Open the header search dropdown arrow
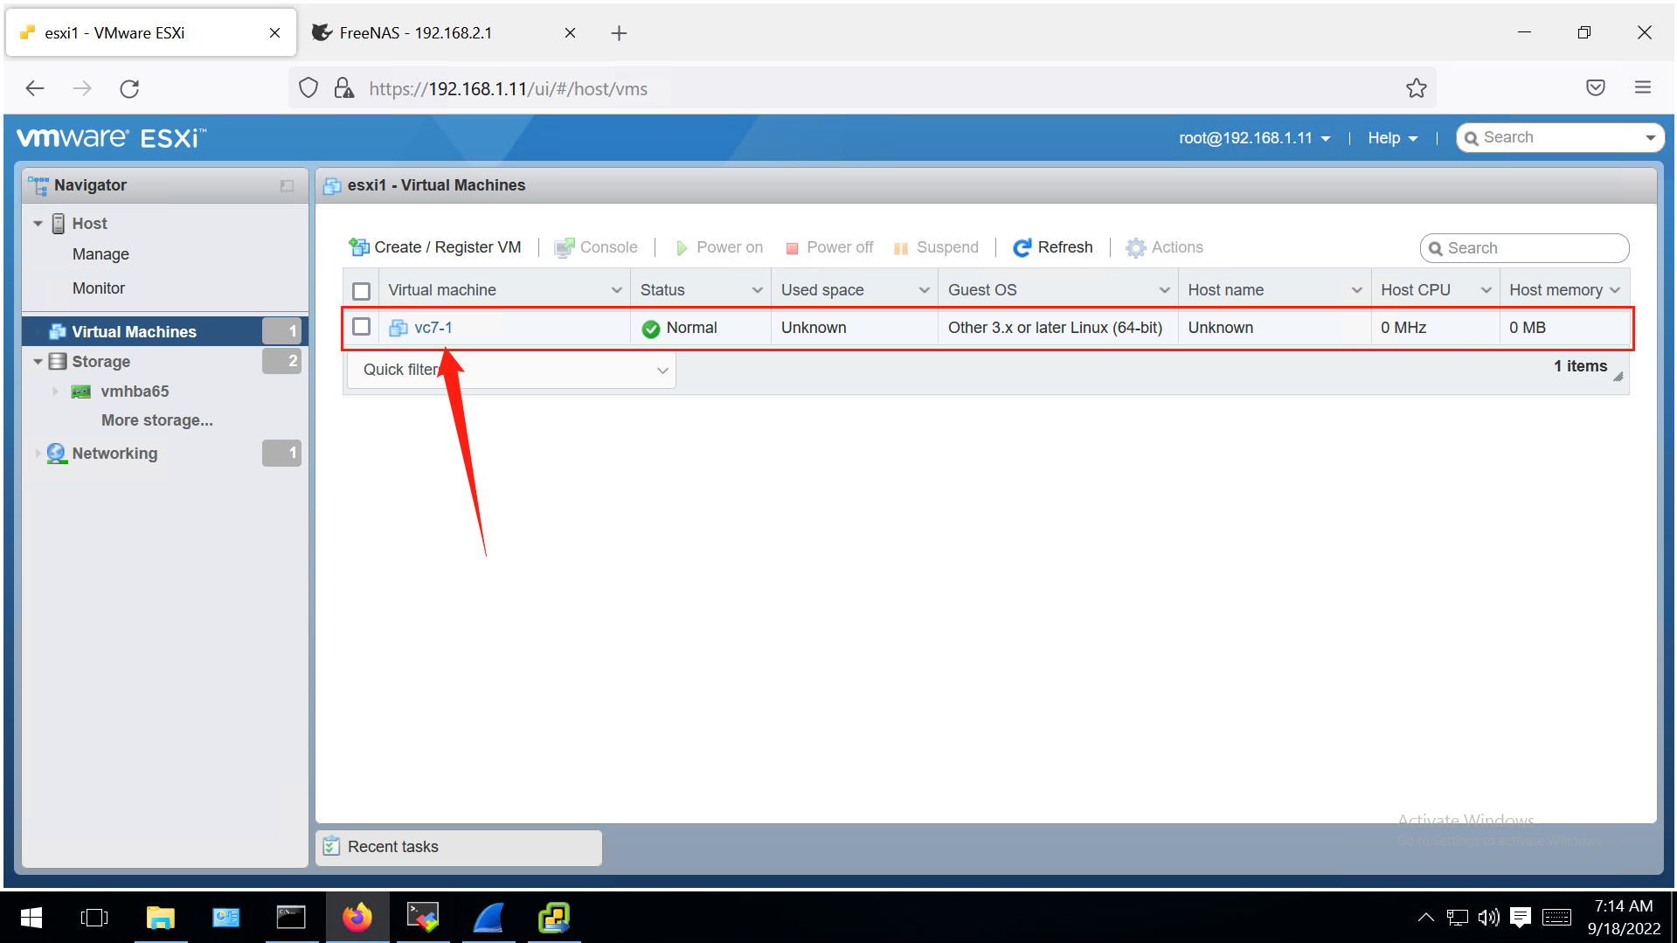The image size is (1677, 943). click(1650, 138)
